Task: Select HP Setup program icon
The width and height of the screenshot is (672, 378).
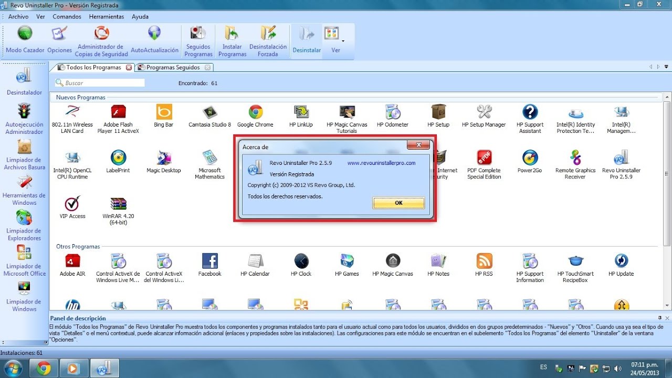Action: coord(438,115)
